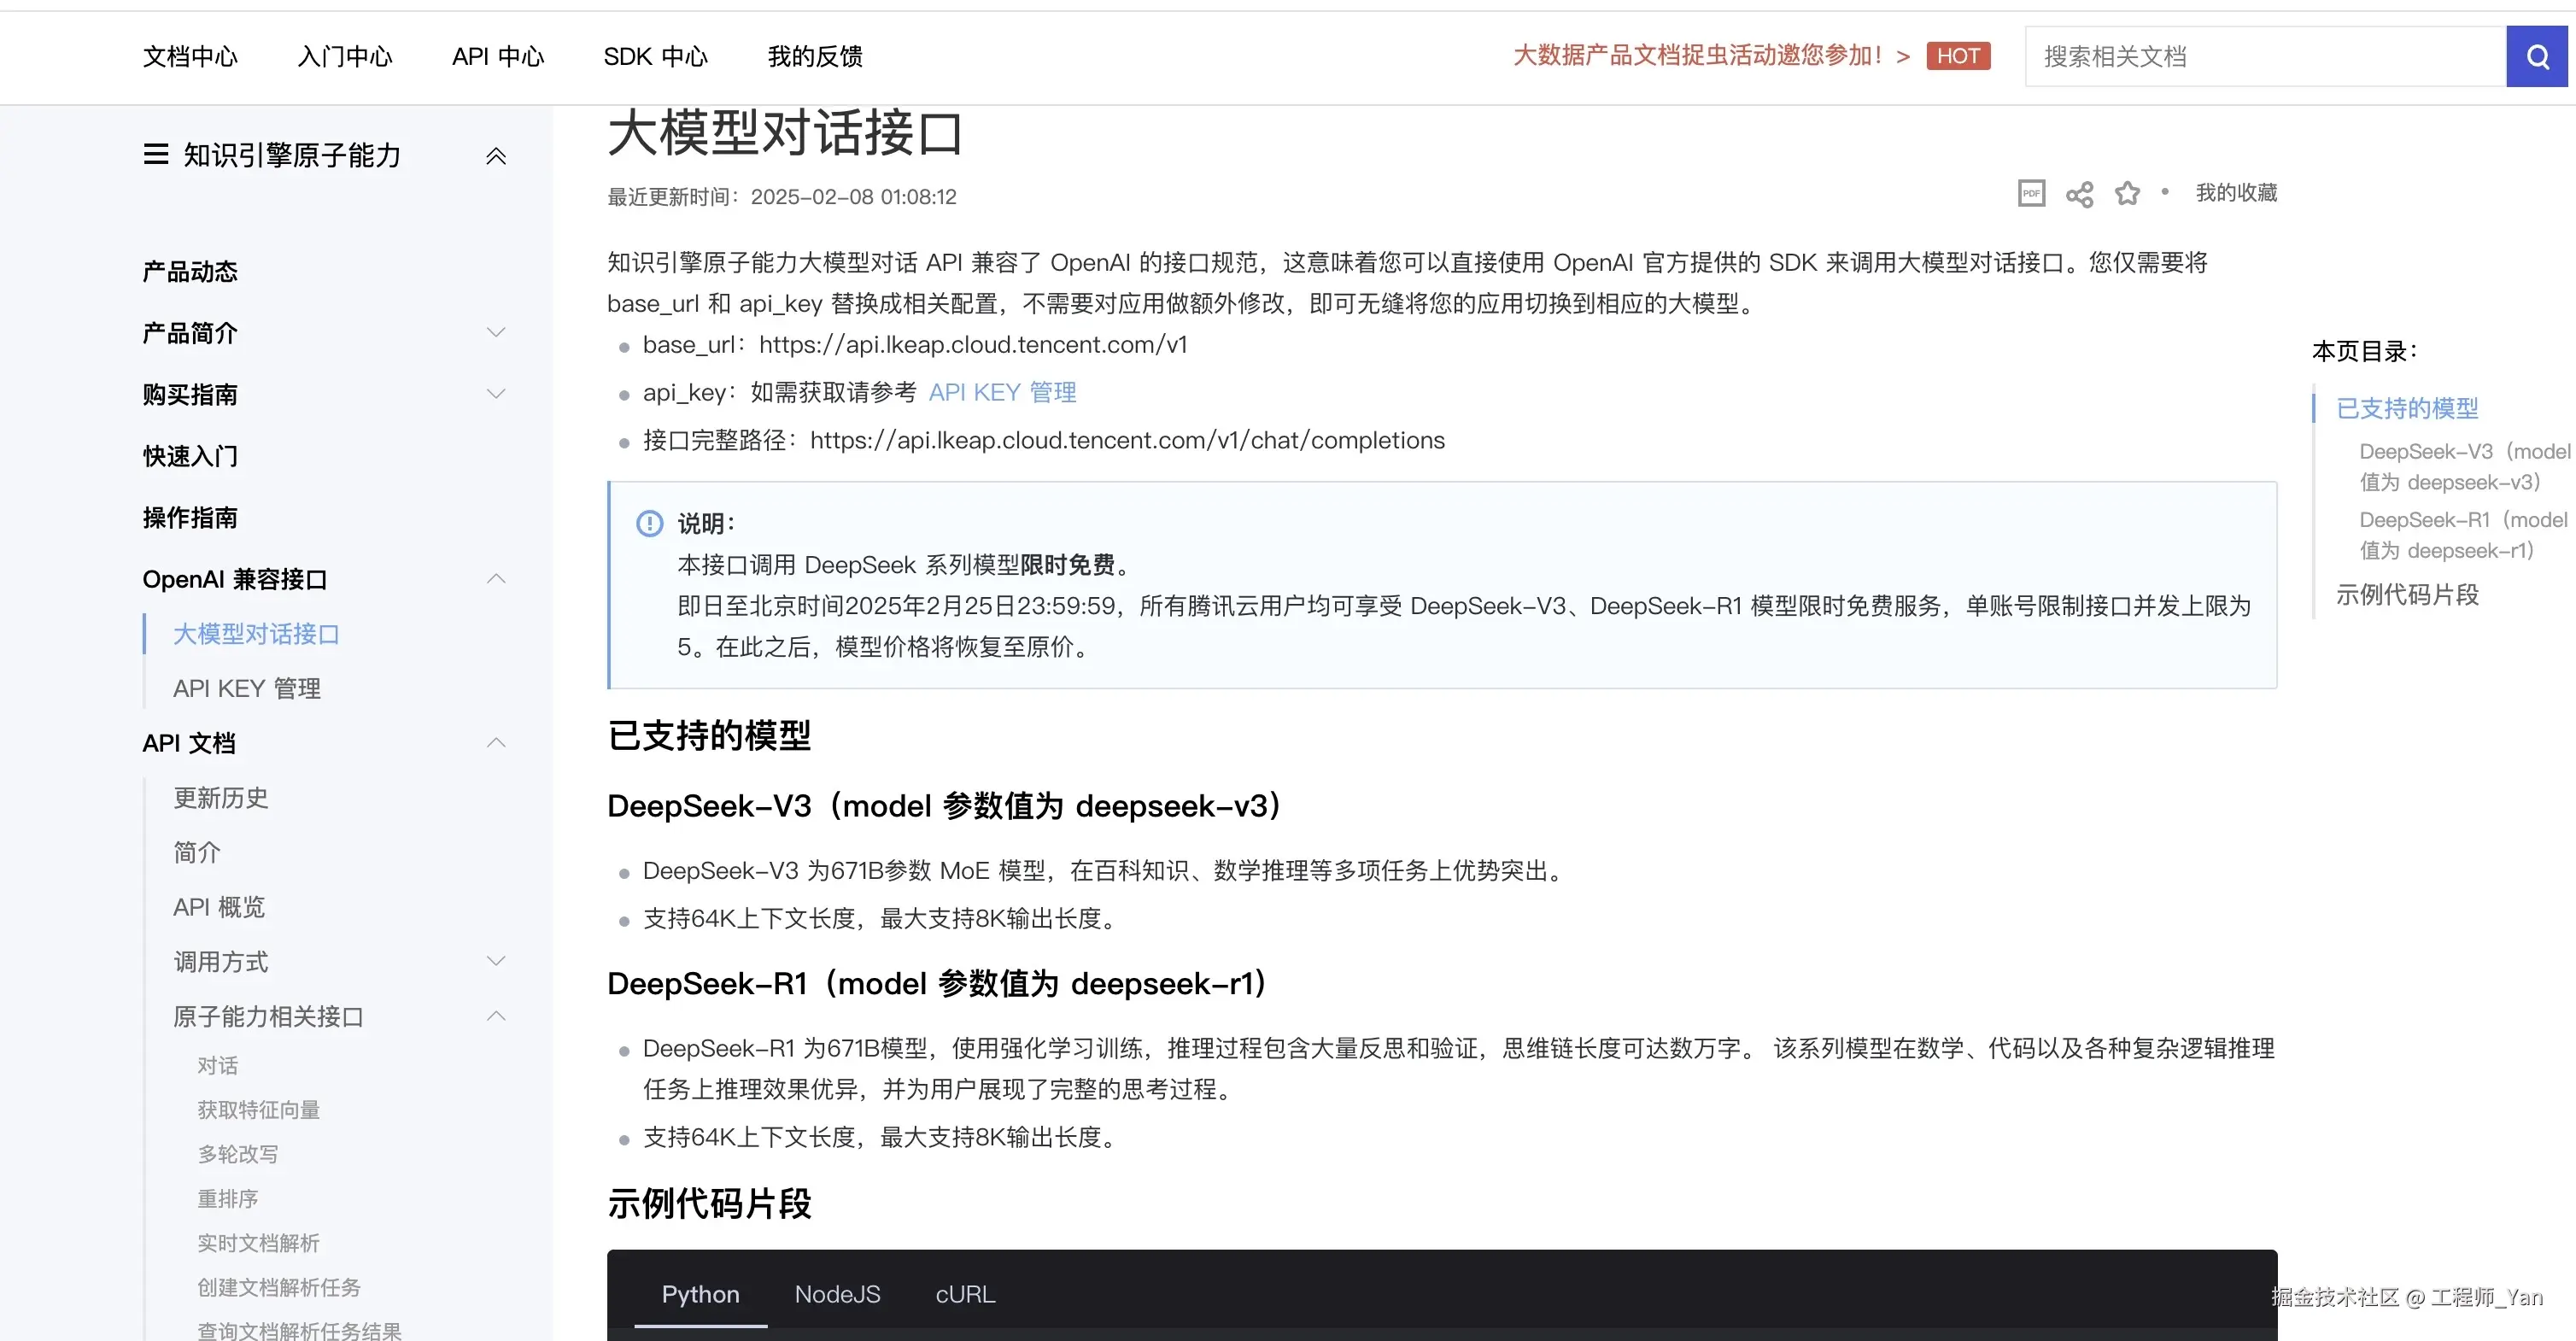Jump to 示例代码片段 in page contents
The height and width of the screenshot is (1341, 2576).
(2407, 595)
